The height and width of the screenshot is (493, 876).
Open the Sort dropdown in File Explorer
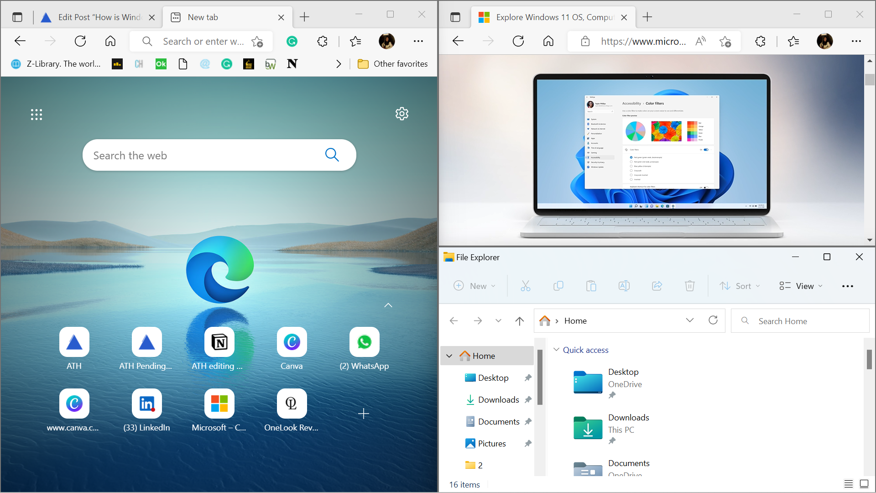(740, 286)
